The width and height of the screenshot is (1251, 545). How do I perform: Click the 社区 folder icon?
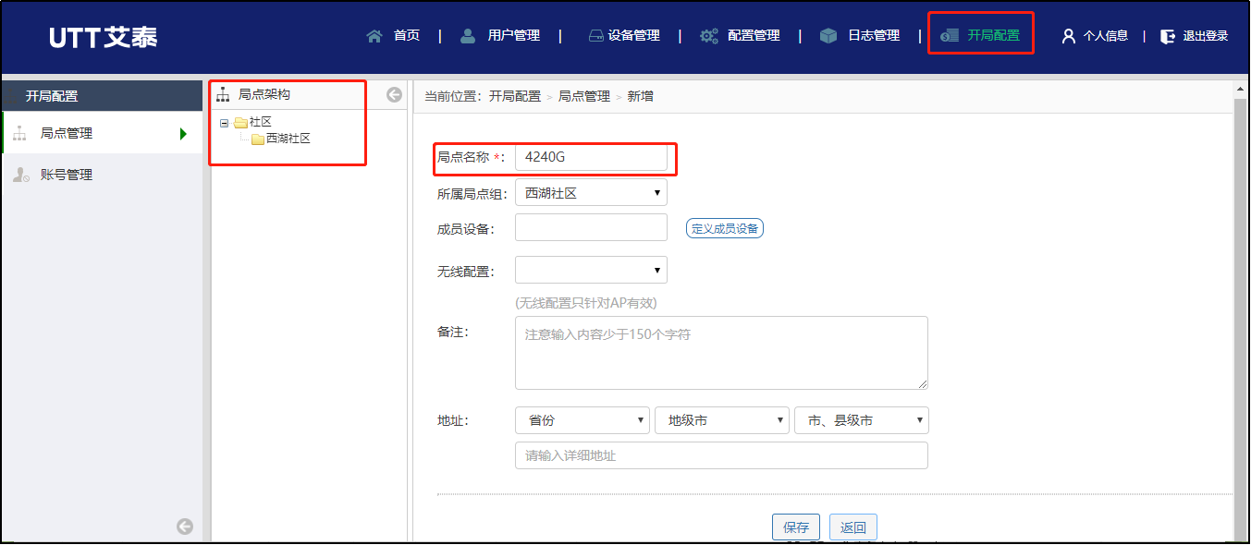(x=240, y=123)
